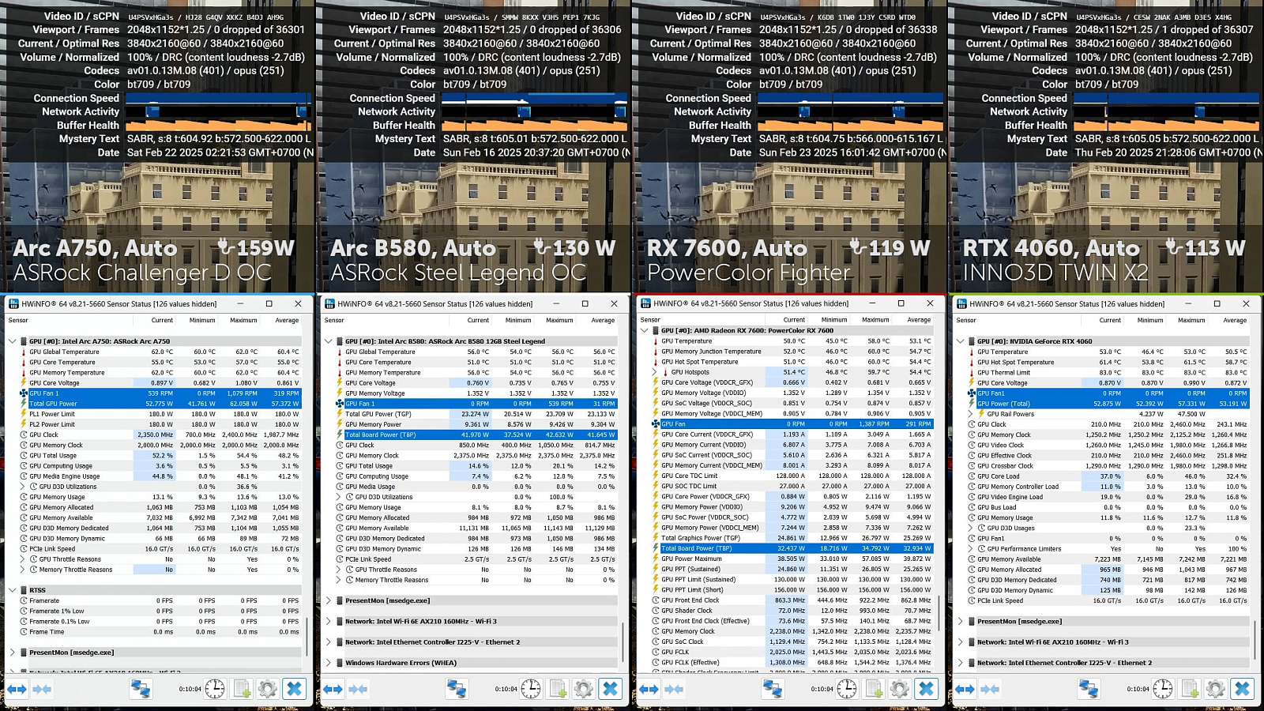Click expand-layout arrows in Arc A750 HWiNFO window
Viewport: 1264px width, 711px height.
pos(17,689)
